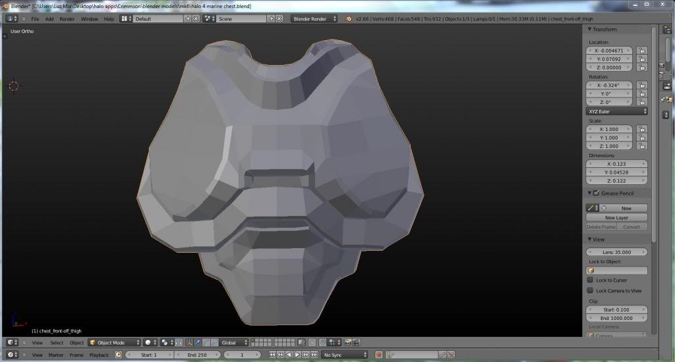This screenshot has width=675, height=362.
Task: Collapse the View panel
Action: coord(590,240)
